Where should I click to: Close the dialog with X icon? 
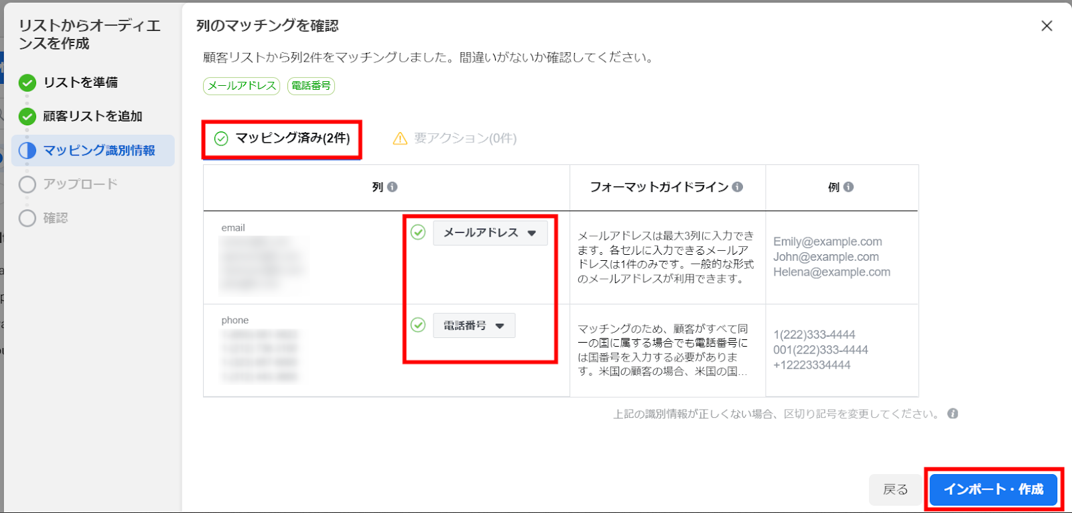tap(1047, 26)
